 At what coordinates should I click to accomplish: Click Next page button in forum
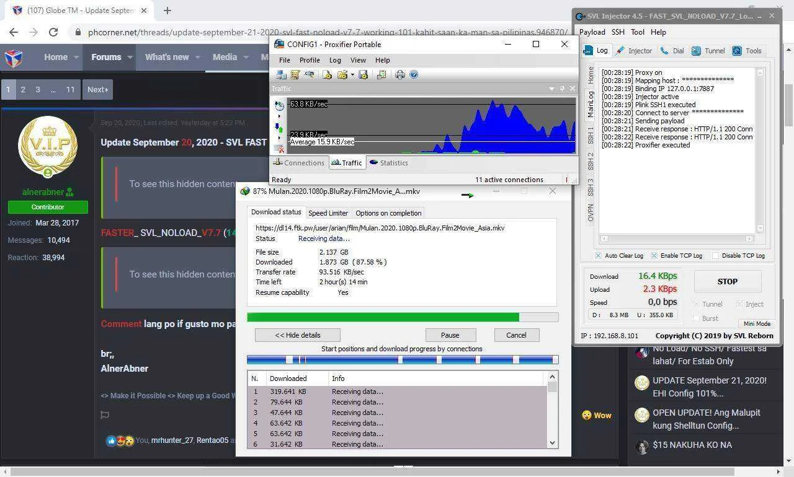coord(97,89)
